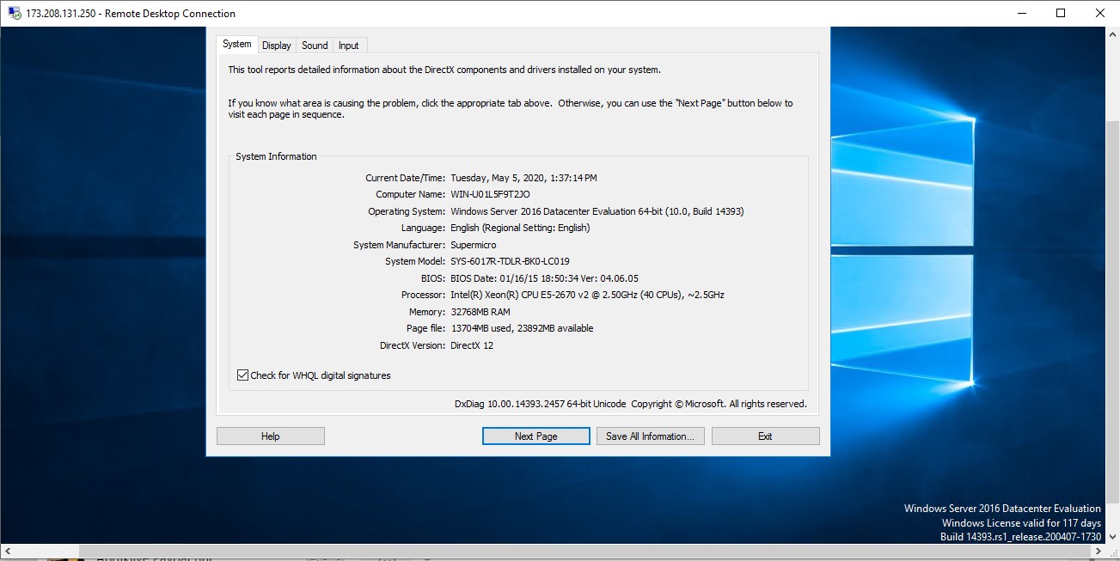This screenshot has width=1120, height=561.
Task: Open the Sound tab
Action: pyautogui.click(x=315, y=46)
